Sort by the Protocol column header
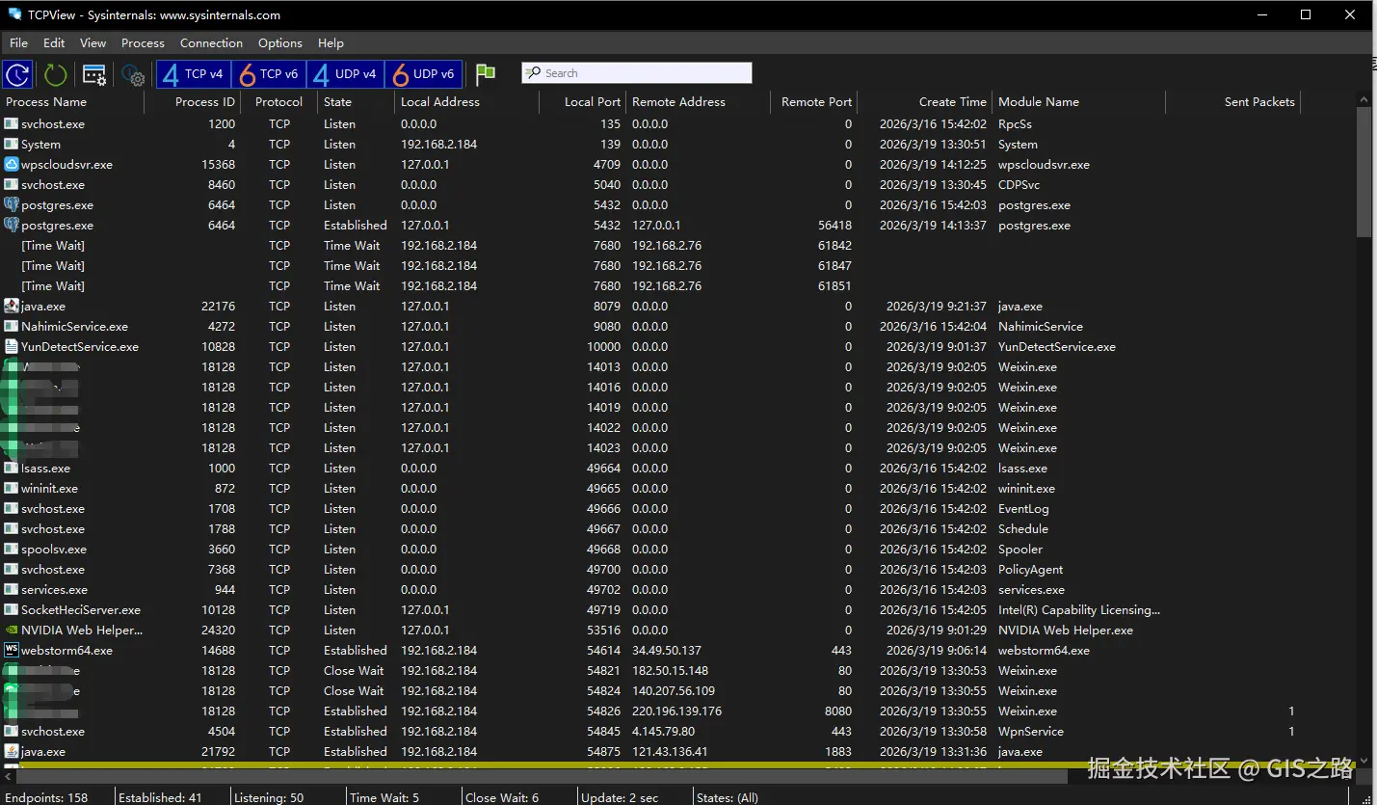Screen dimensions: 1377x805 [x=279, y=102]
